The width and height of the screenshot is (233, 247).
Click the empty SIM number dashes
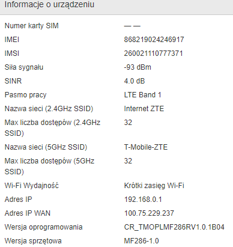[132, 26]
